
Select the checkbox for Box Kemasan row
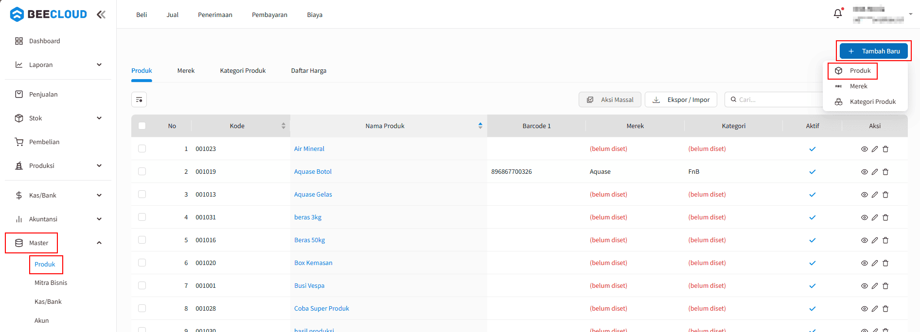142,263
